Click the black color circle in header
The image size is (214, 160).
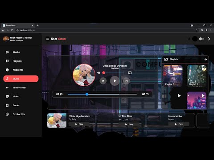[195, 39]
